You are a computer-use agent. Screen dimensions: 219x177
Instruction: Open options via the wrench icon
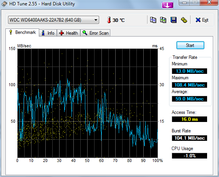[x=184, y=20]
